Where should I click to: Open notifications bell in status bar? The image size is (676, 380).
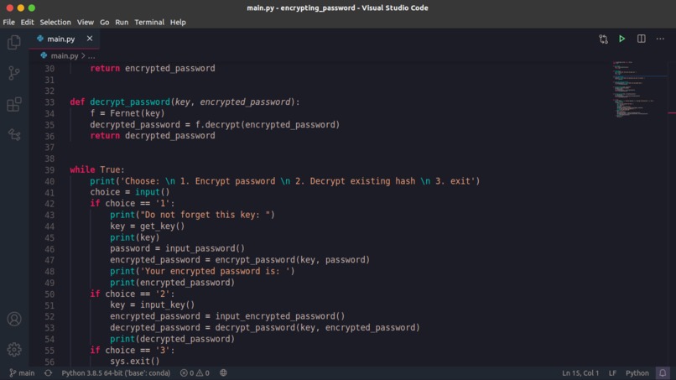coord(663,372)
